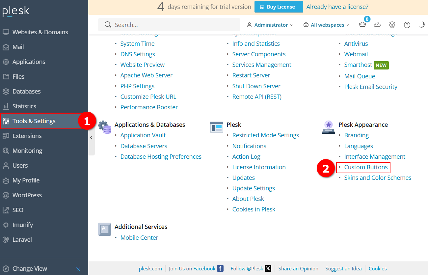Click the Additional Services icon
The image size is (428, 275).
pyautogui.click(x=105, y=229)
